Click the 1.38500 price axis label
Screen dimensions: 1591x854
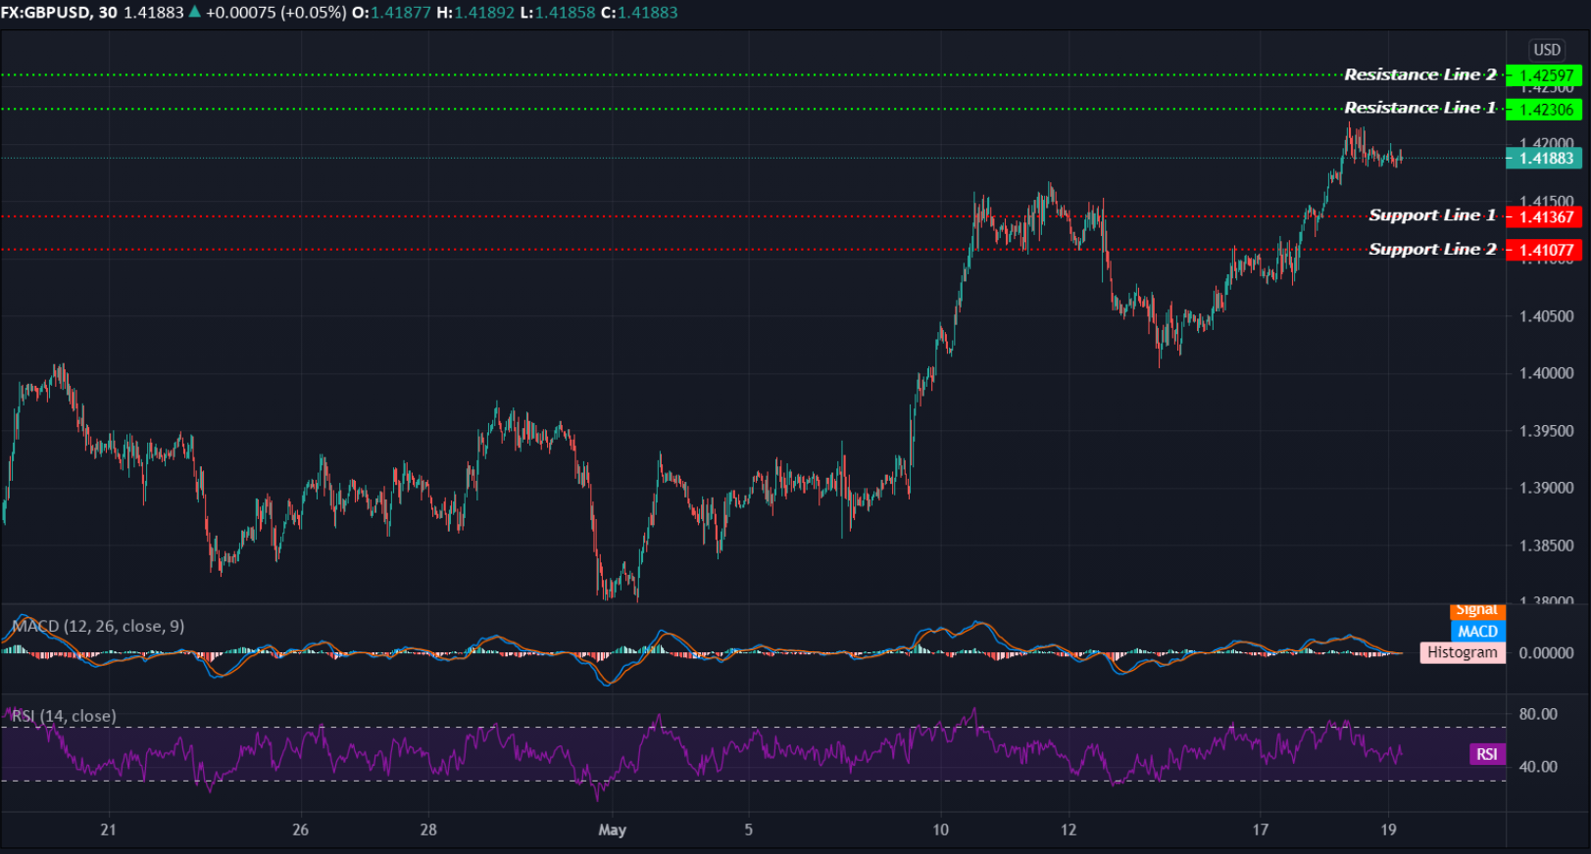(x=1546, y=546)
